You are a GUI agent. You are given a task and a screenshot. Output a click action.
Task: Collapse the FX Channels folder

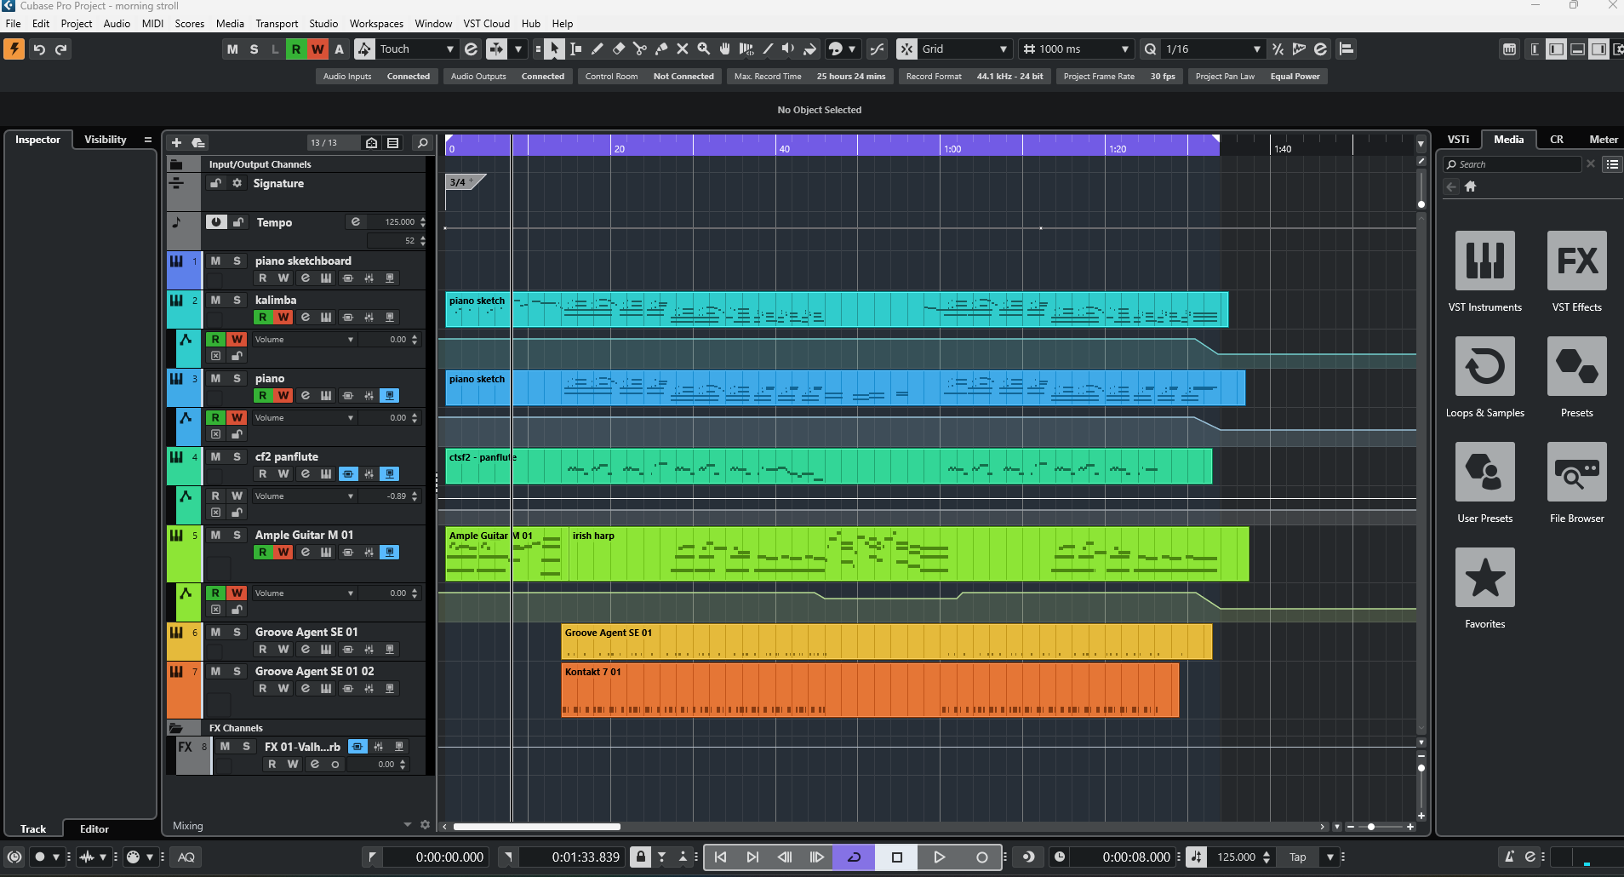(176, 728)
